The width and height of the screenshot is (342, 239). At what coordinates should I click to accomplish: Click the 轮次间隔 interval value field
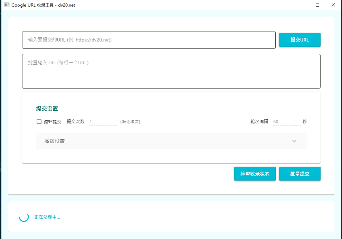tap(287, 121)
